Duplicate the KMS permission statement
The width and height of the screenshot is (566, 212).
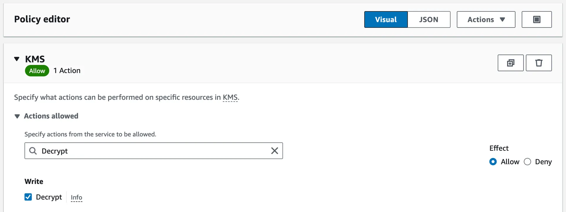(510, 63)
